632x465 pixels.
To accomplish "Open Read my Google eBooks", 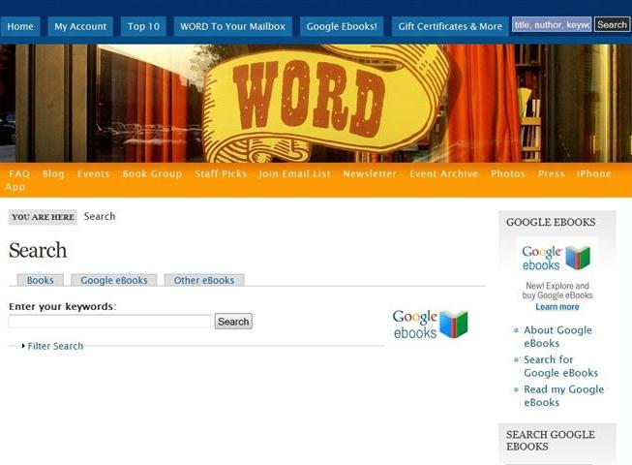I will pos(563,395).
